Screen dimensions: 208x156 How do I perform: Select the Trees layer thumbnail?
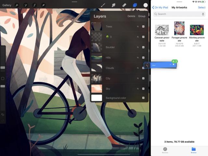coord(97,27)
